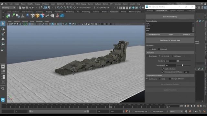This screenshot has height=116, width=207.
Task: Toggle the Disabled checkbox
Action: point(159,49)
